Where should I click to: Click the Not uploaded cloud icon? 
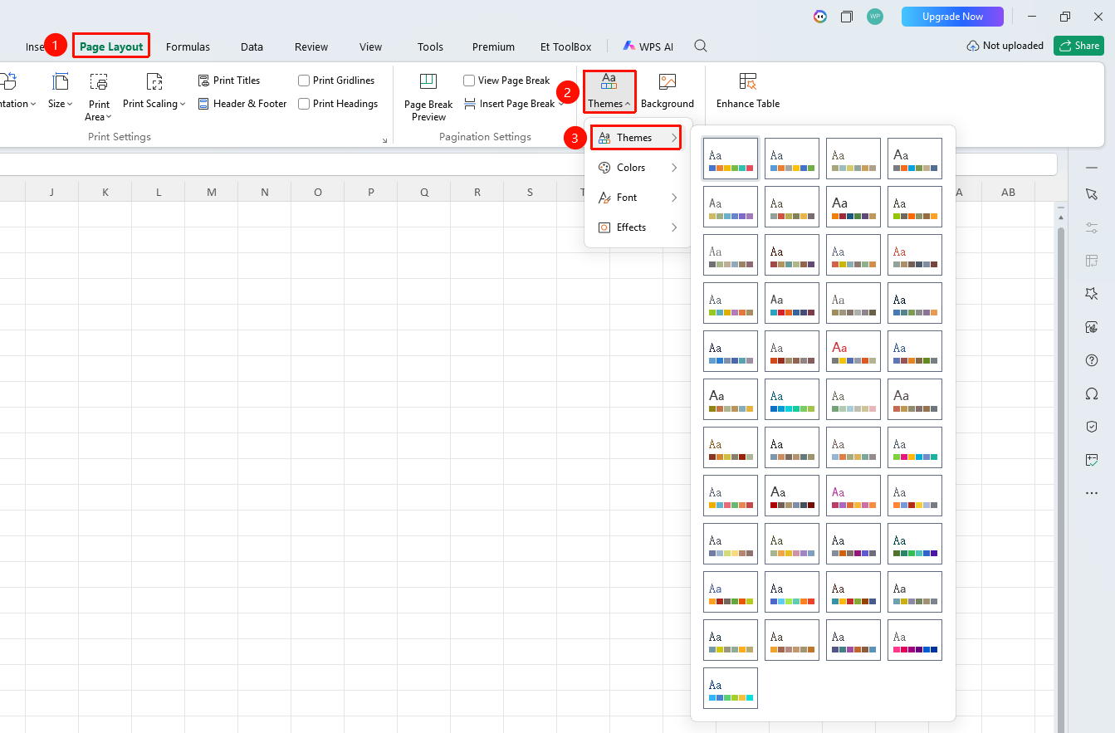click(973, 46)
